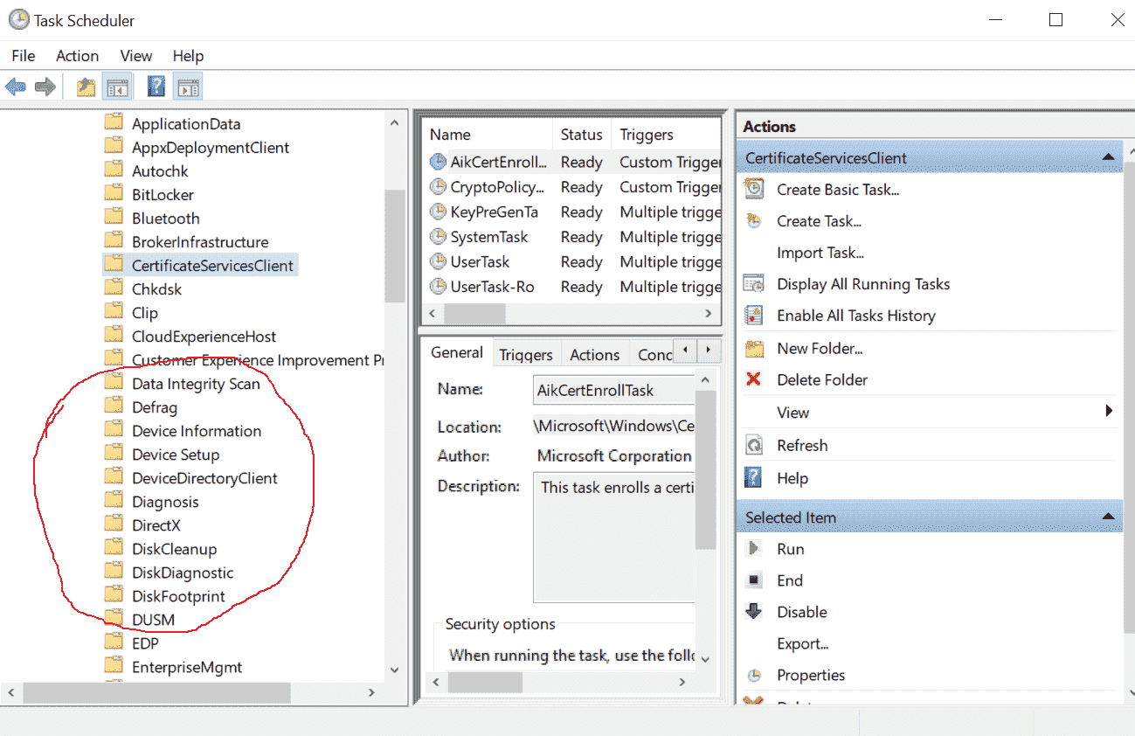
Task: Click the task list horizontal scrollbar thumb
Action: pyautogui.click(x=474, y=313)
